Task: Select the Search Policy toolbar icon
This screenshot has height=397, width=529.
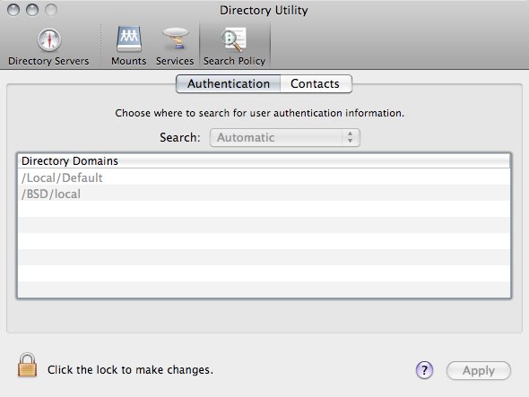Action: (235, 47)
